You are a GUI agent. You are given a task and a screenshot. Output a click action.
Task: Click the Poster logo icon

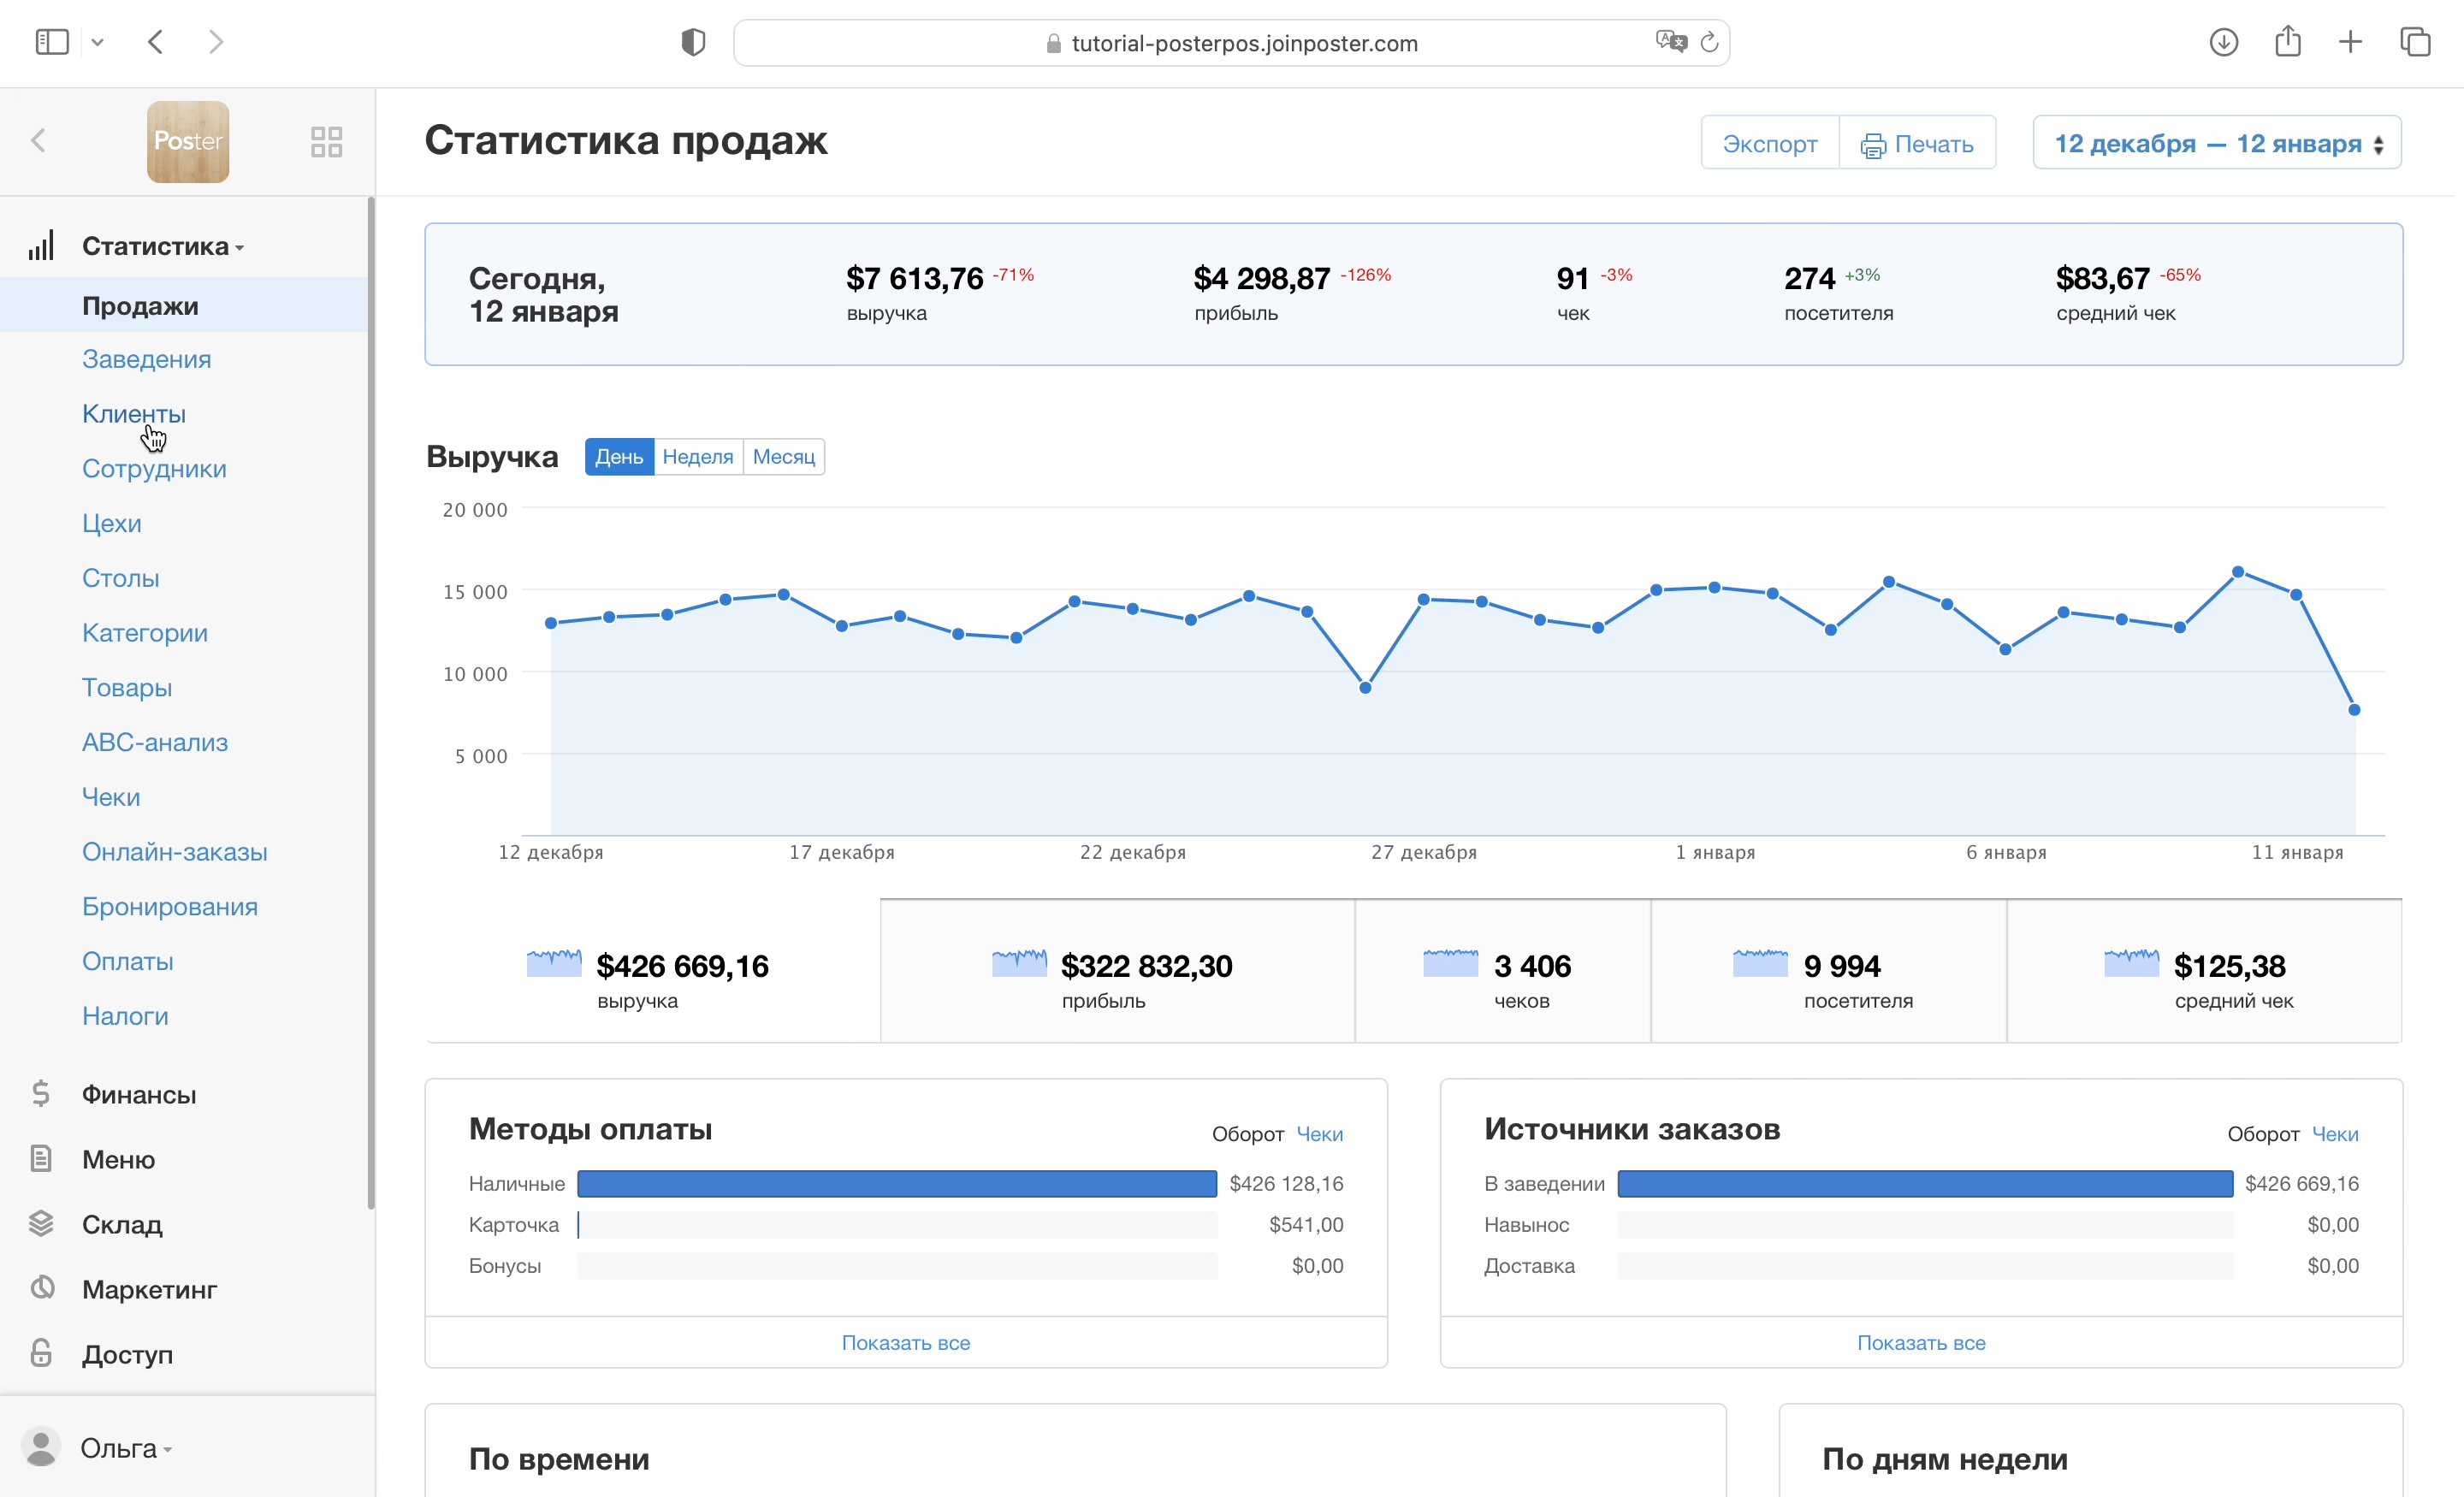(188, 141)
